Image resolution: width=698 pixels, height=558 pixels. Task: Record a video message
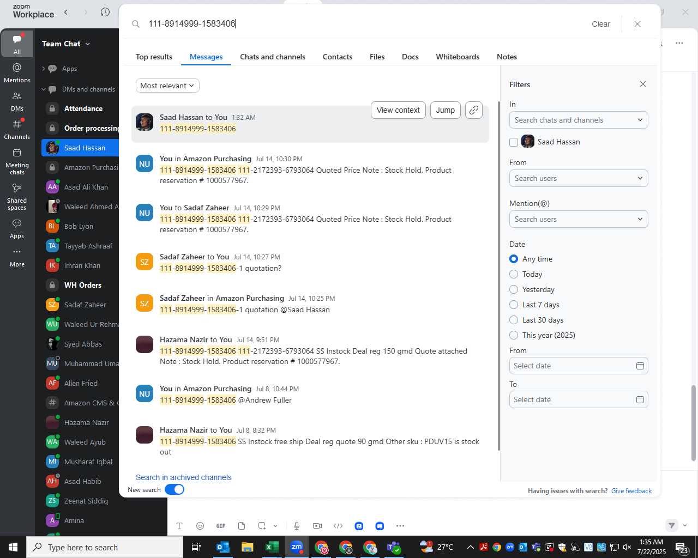coord(317,526)
